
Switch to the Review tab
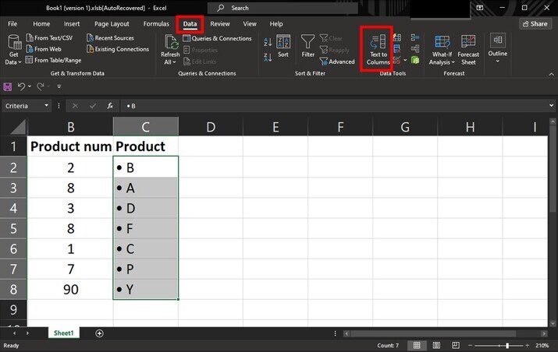point(220,24)
